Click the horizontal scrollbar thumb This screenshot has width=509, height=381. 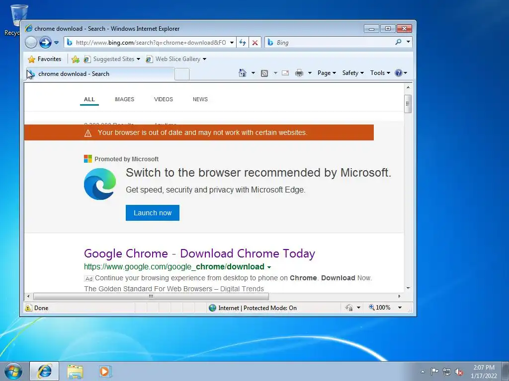(x=151, y=296)
